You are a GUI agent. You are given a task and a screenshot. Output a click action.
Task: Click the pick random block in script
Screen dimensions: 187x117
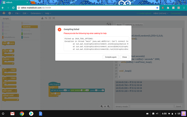pyautogui.click(x=80, y=90)
